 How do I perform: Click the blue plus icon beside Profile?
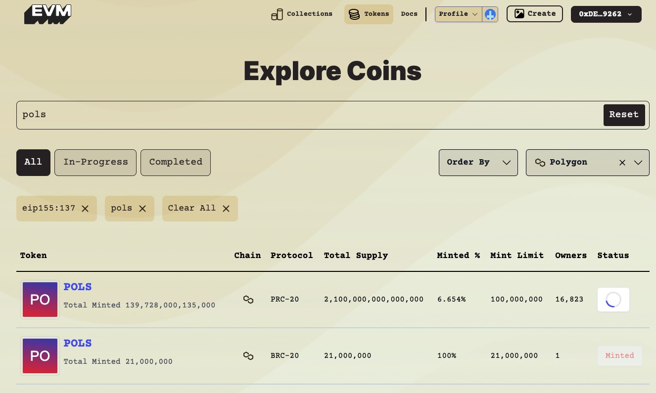(490, 14)
